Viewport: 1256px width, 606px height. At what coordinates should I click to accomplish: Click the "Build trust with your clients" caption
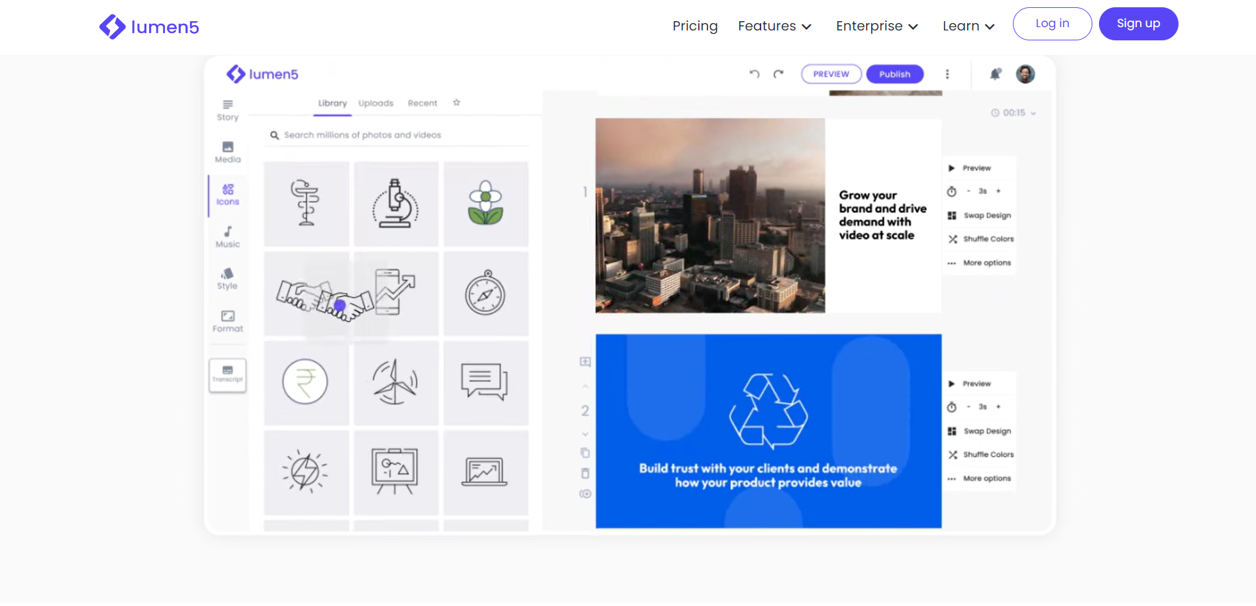(x=768, y=476)
